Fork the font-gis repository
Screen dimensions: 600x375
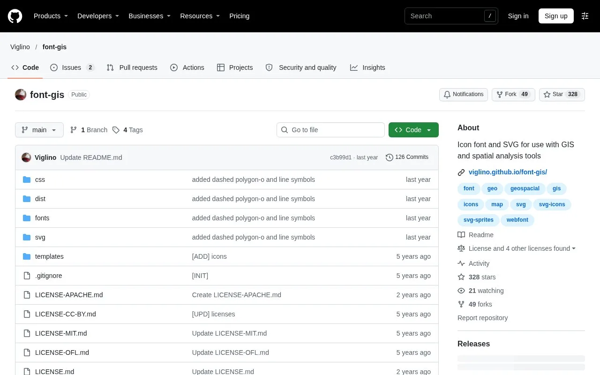513,95
